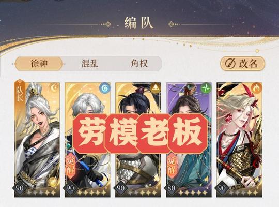Select the 徐神 team tab
This screenshot has width=279, height=207.
[39, 64]
